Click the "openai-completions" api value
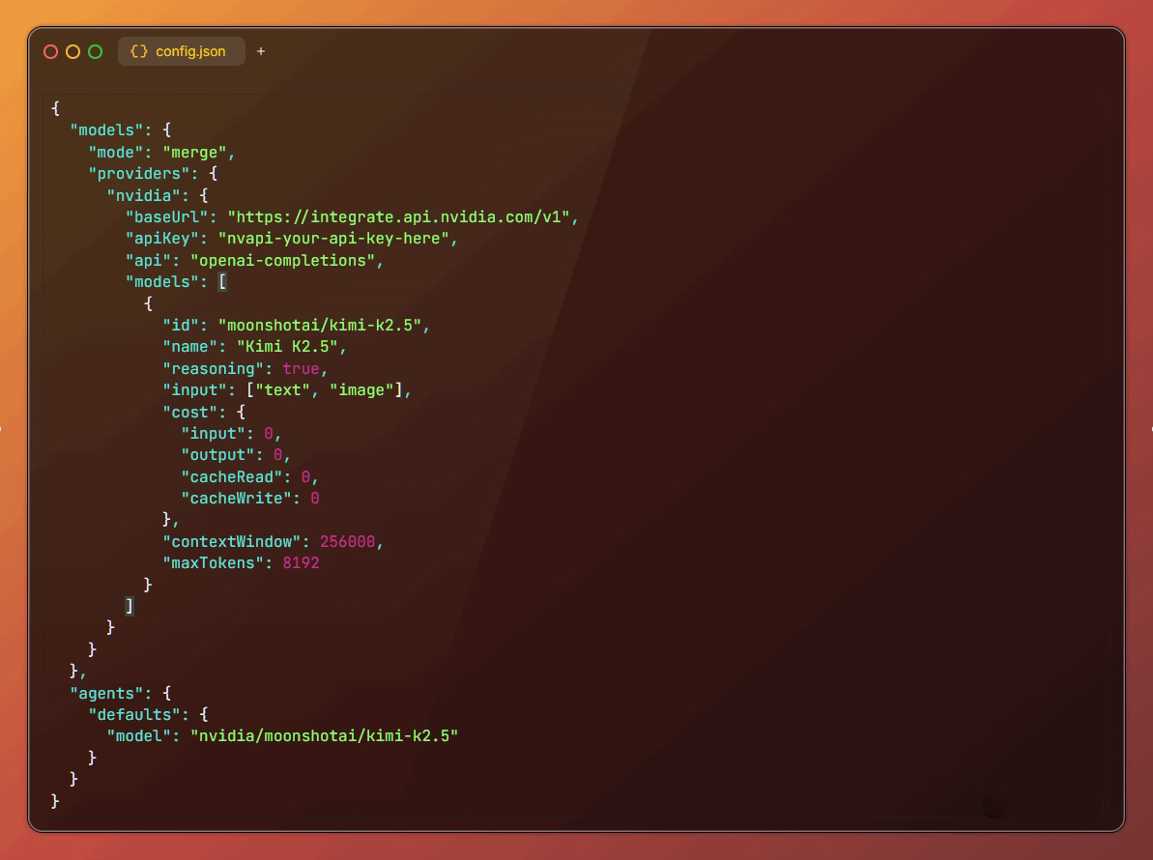 [x=282, y=260]
